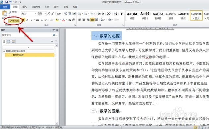This screenshot has height=129, width=209.
Task: Click the Sort A-Z icon
Action: (116, 14)
